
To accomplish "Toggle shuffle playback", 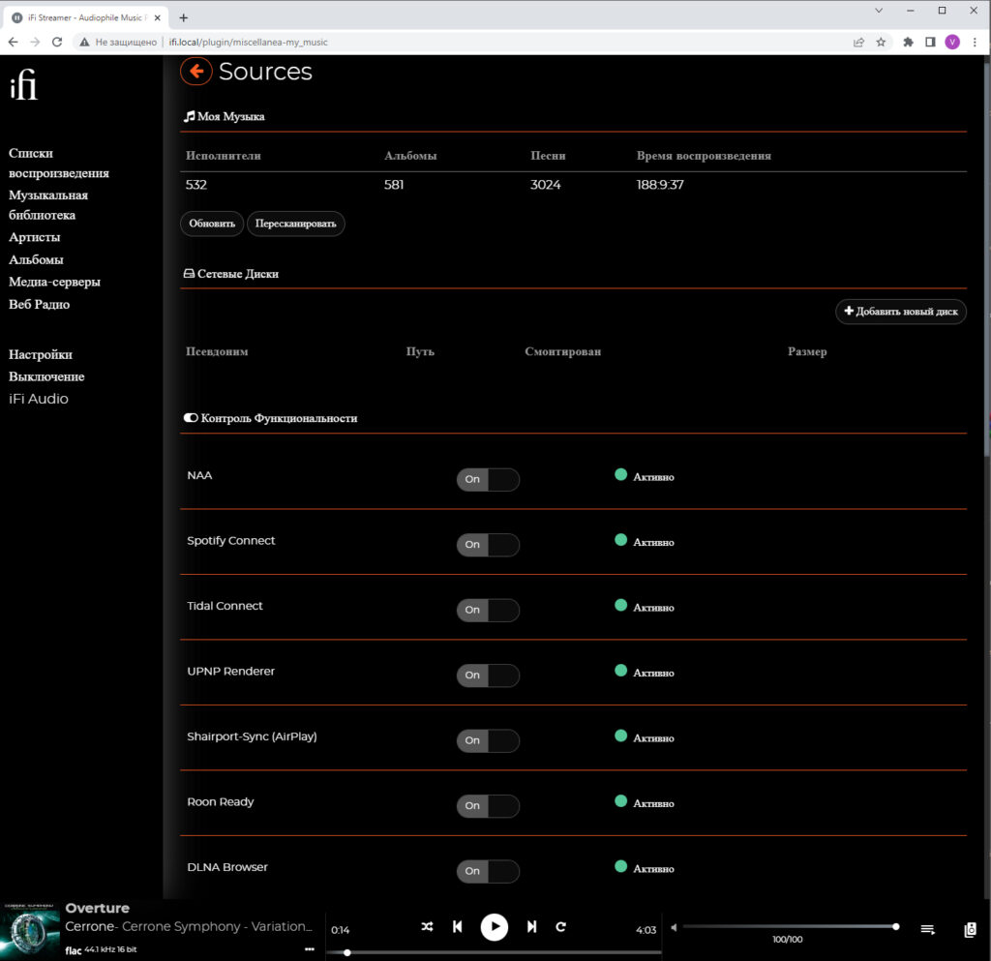I will [x=427, y=926].
